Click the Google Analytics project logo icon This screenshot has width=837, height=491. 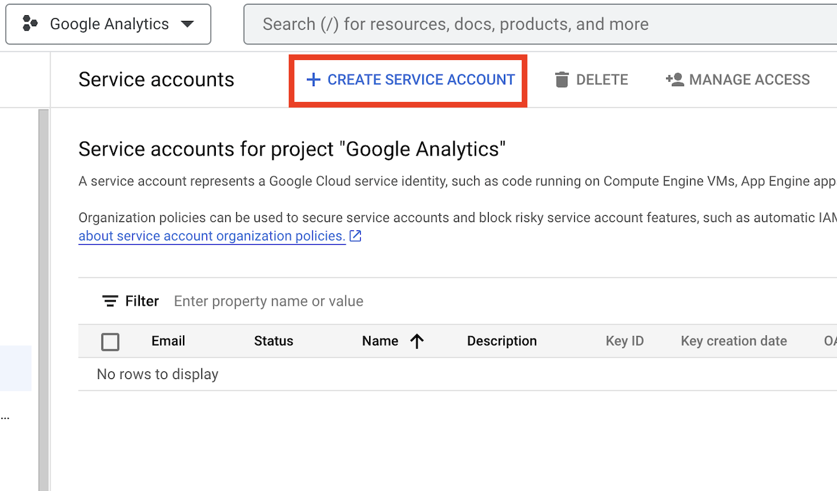30,23
